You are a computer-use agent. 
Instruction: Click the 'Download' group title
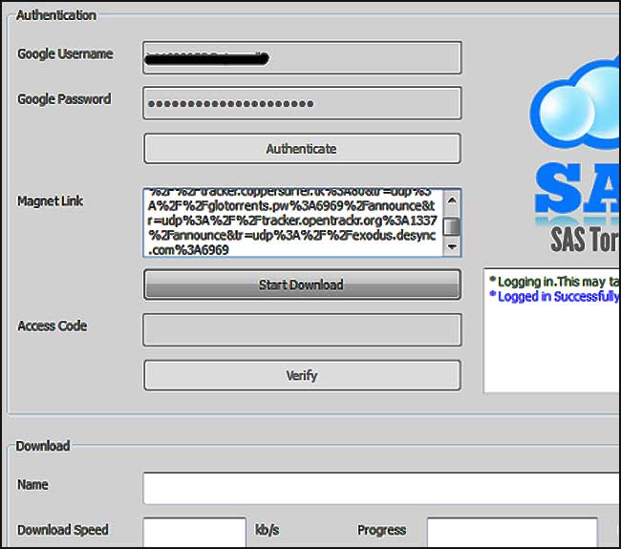point(43,446)
